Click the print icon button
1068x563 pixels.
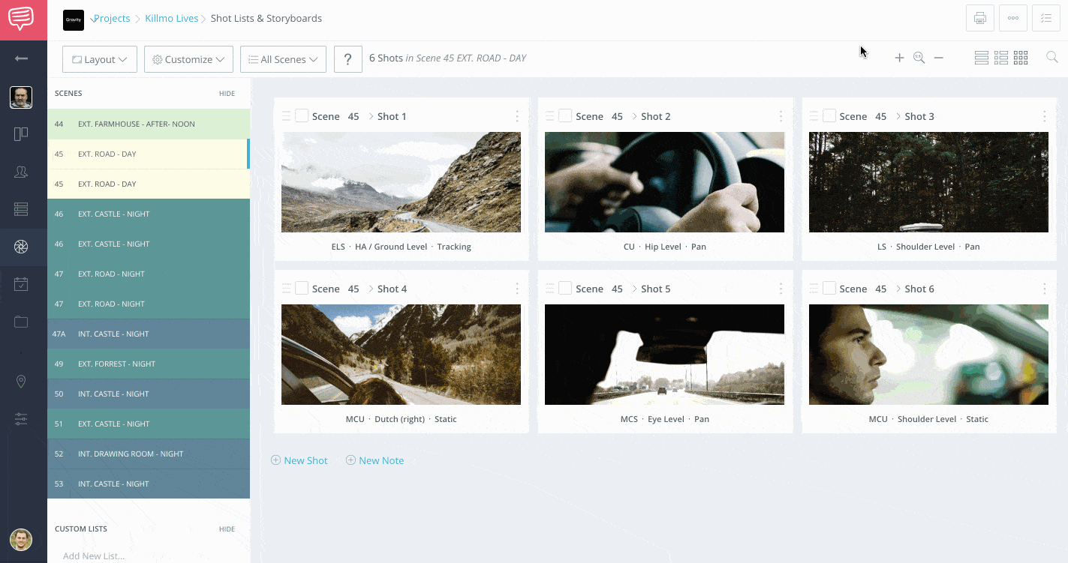[979, 18]
